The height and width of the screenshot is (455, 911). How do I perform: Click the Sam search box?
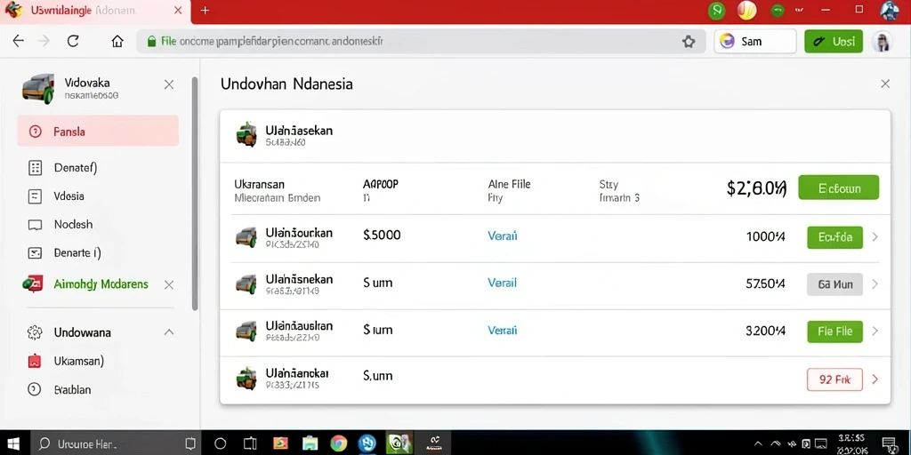(754, 41)
